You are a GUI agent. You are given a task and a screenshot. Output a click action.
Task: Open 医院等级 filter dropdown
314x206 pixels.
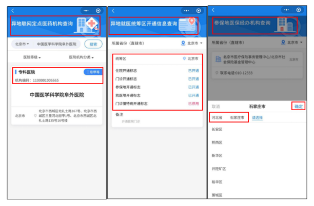coord(34,57)
